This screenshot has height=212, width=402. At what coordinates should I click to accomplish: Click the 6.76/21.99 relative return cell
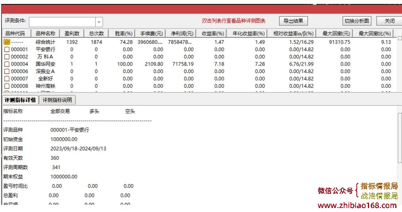coord(301,64)
